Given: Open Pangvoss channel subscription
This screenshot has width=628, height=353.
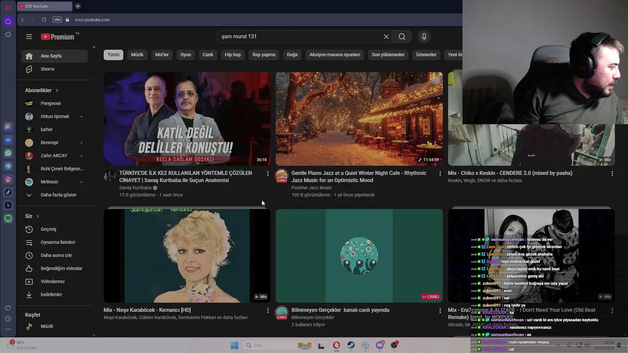Looking at the screenshot, I should (54, 103).
